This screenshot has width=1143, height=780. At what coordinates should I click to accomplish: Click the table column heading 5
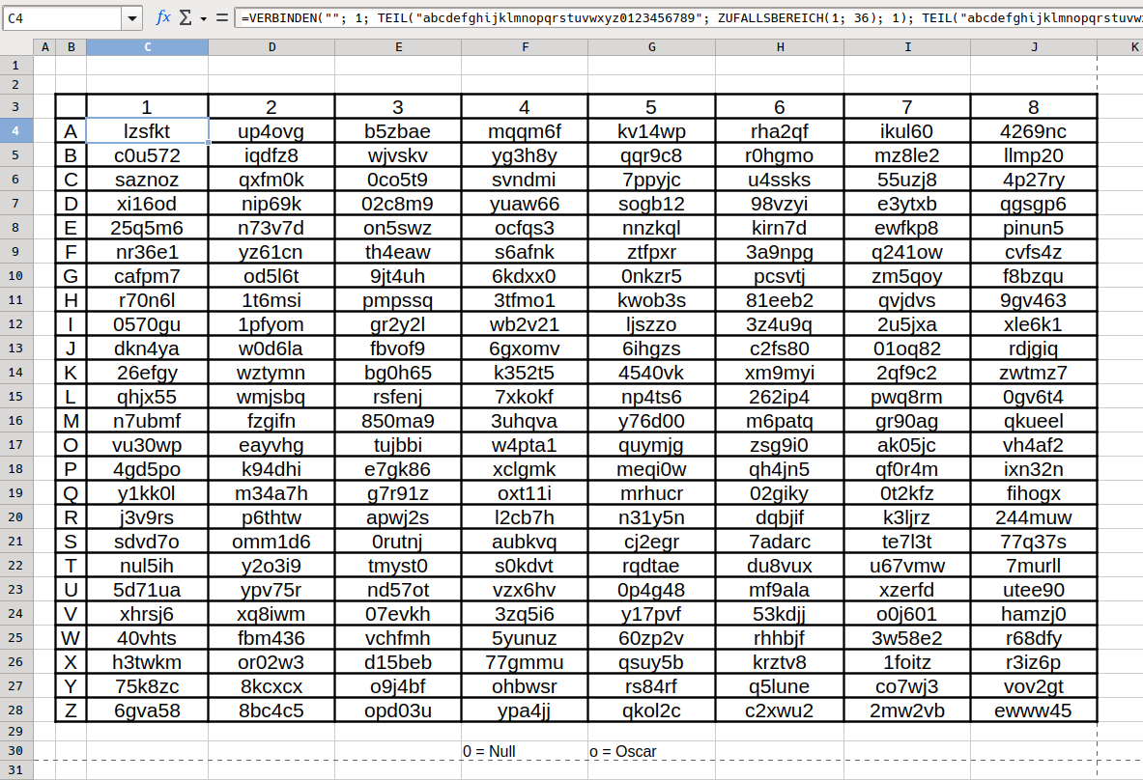coord(651,107)
